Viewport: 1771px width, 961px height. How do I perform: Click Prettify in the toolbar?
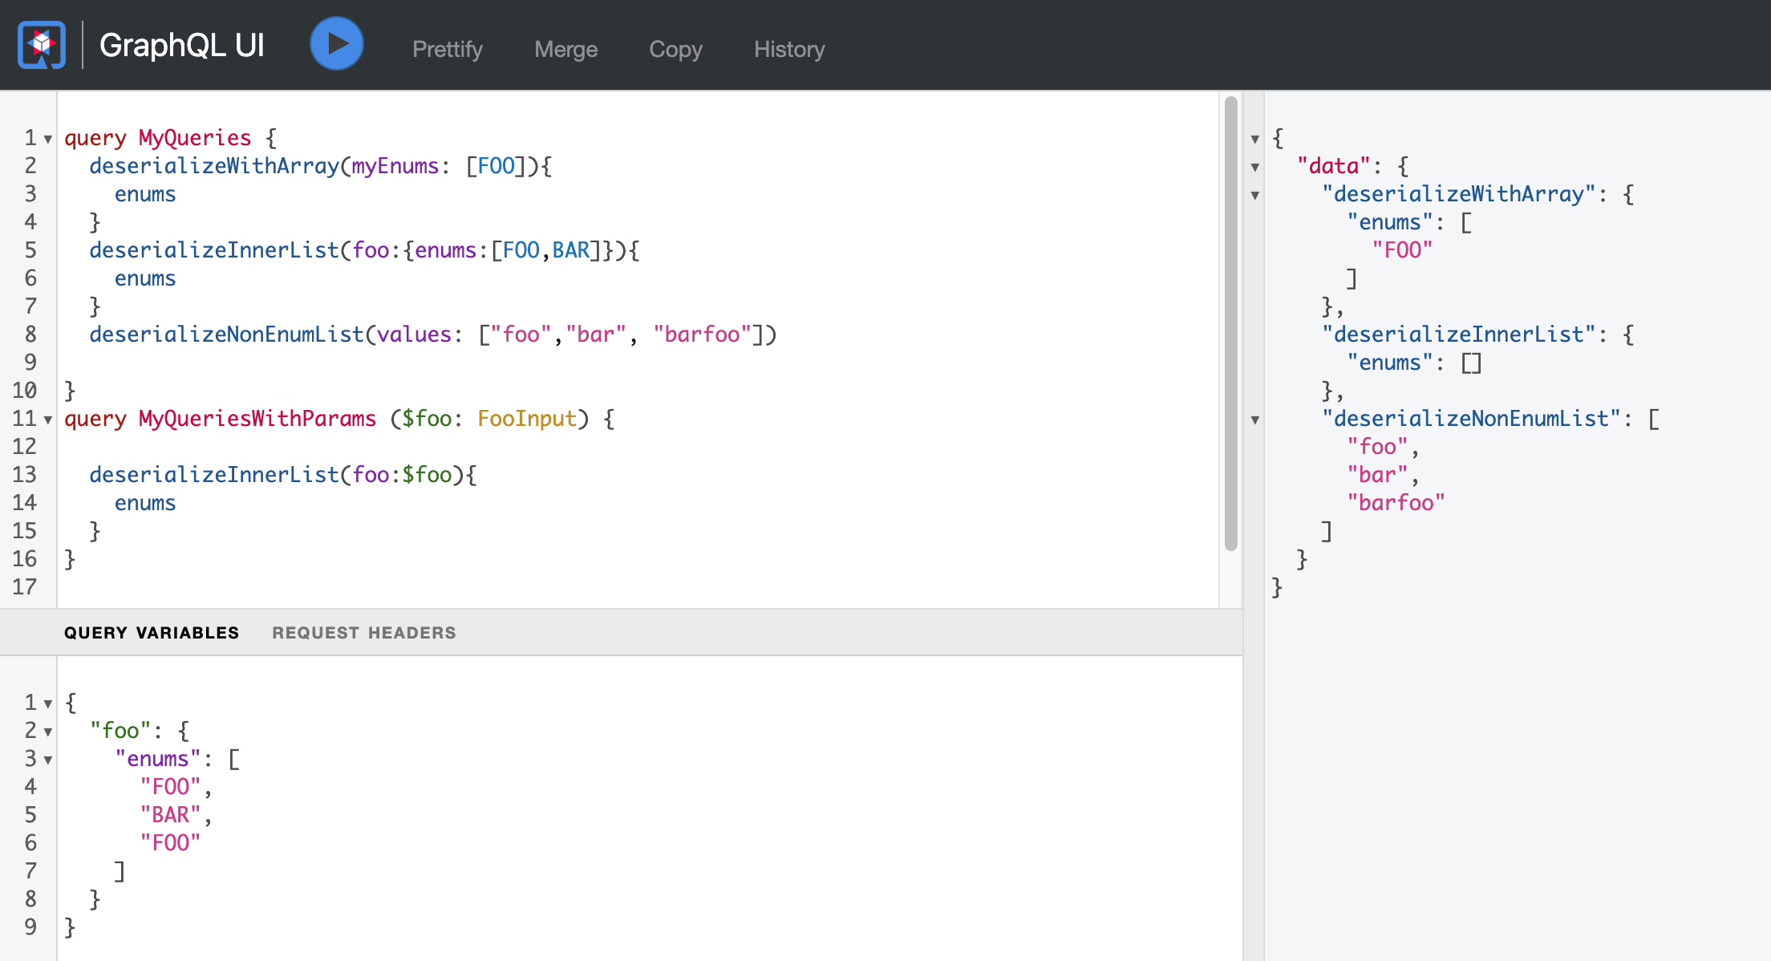pos(448,49)
